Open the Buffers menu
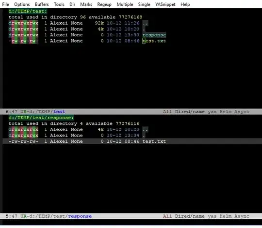The width and height of the screenshot is (262, 228). [42, 4]
